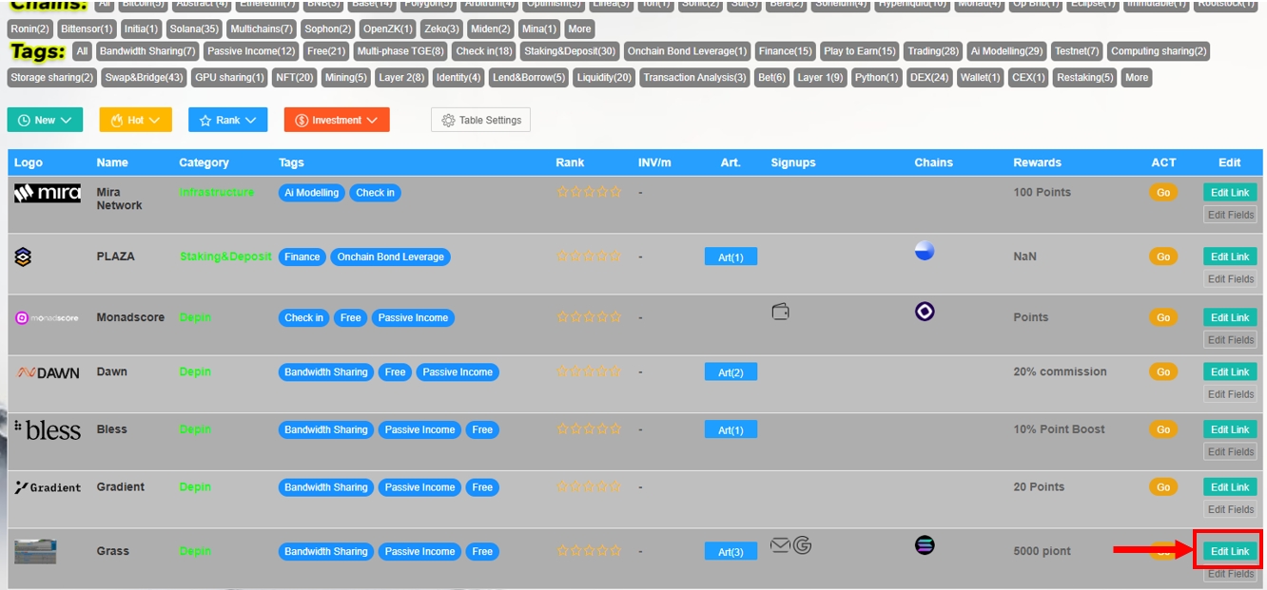Filter by NFT(20) tag

coord(294,77)
